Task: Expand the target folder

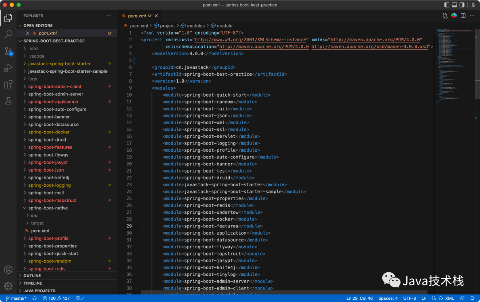Action: (67, 223)
